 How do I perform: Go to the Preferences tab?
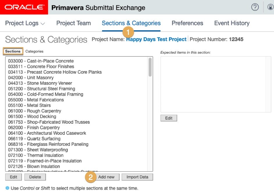(187, 23)
